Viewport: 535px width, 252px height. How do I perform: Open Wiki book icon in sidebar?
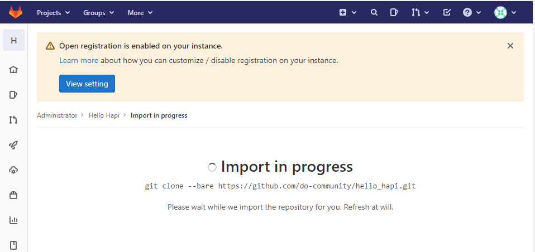click(x=13, y=245)
